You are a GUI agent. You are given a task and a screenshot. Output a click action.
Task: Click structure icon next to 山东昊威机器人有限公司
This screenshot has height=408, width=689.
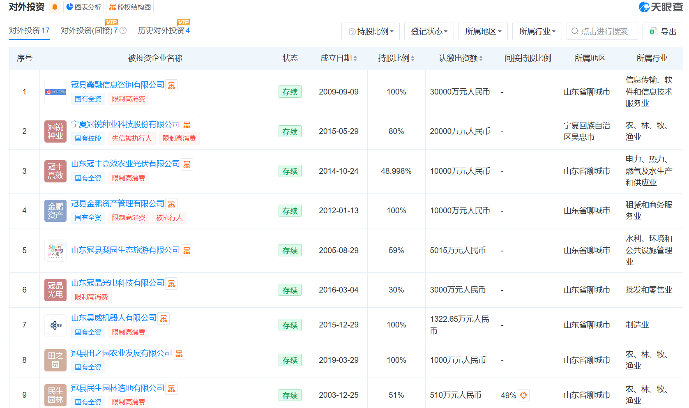pyautogui.click(x=164, y=318)
